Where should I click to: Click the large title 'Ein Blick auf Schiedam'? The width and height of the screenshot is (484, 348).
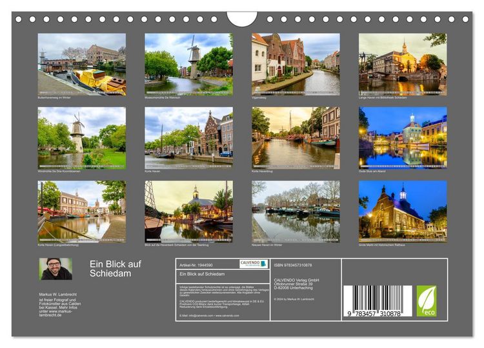click(x=116, y=269)
